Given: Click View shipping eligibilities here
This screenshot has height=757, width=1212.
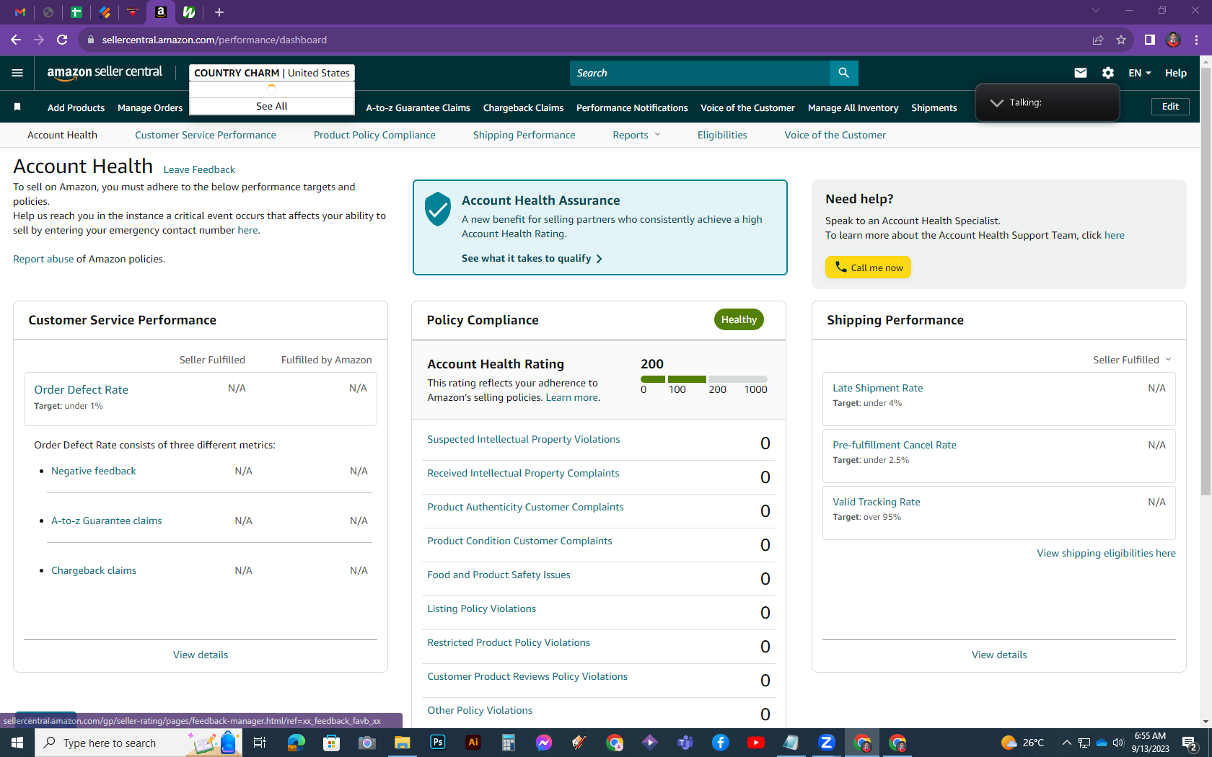Looking at the screenshot, I should click(x=1106, y=553).
